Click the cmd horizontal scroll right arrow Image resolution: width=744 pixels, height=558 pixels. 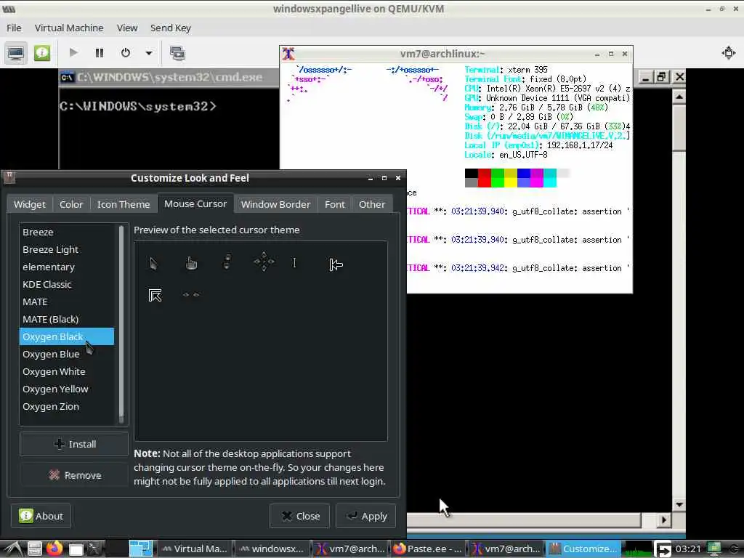(x=663, y=520)
